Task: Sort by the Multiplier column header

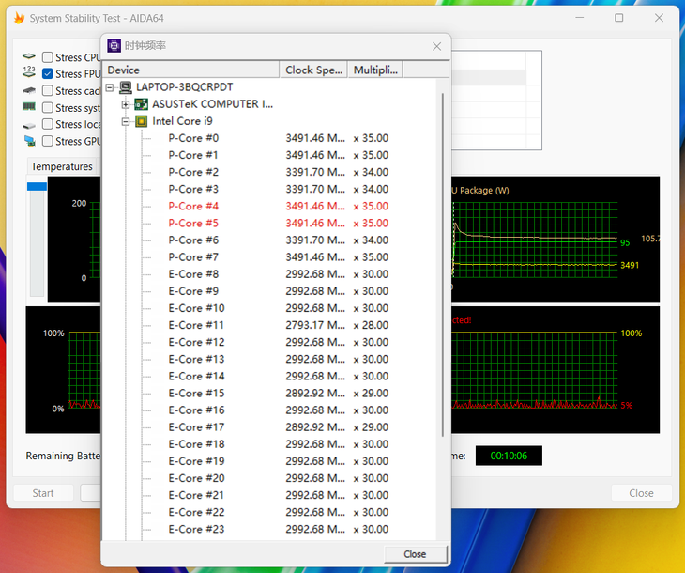Action: [x=375, y=70]
